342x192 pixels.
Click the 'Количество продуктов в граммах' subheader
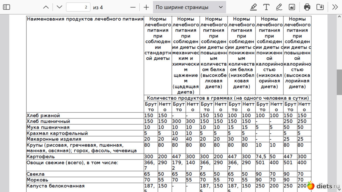(x=227, y=98)
